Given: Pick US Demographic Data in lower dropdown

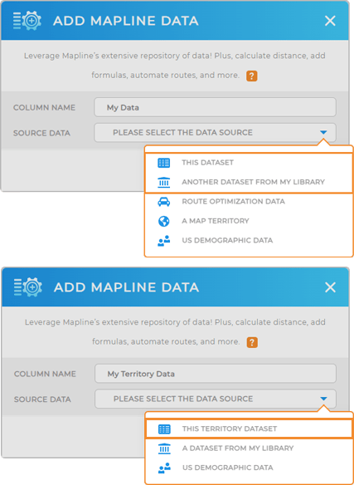Looking at the screenshot, I should coord(249,468).
